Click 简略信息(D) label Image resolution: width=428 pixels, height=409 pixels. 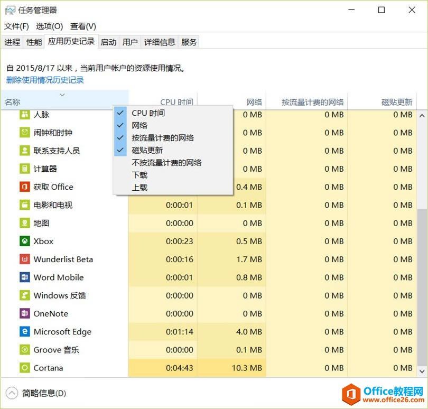(x=44, y=393)
